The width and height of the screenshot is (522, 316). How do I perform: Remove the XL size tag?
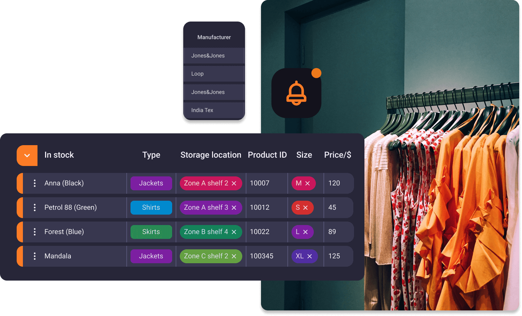click(310, 256)
